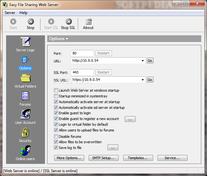
Task: Click the Service button
Action: (173, 158)
